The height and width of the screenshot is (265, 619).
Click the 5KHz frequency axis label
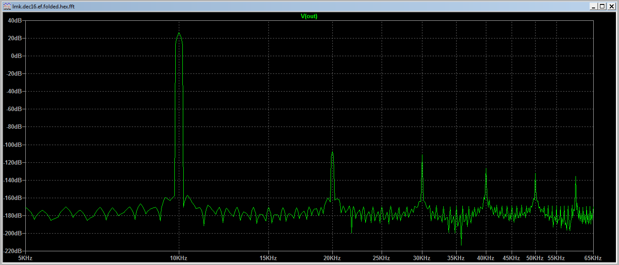click(25, 258)
